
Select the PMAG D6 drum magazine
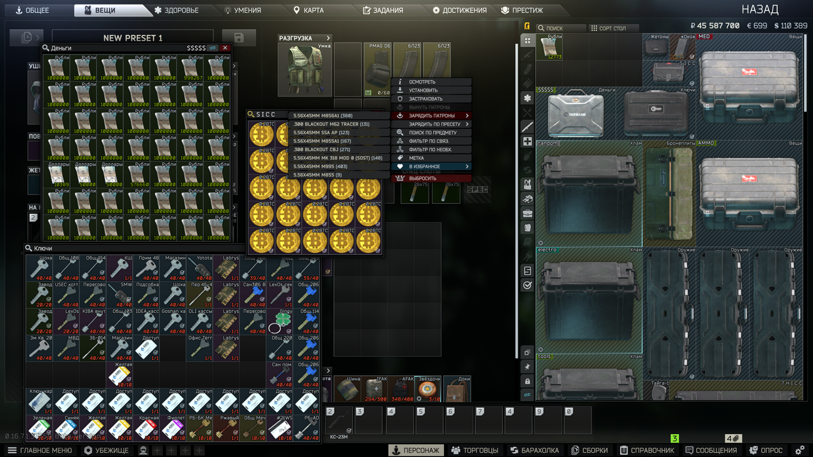coord(378,70)
